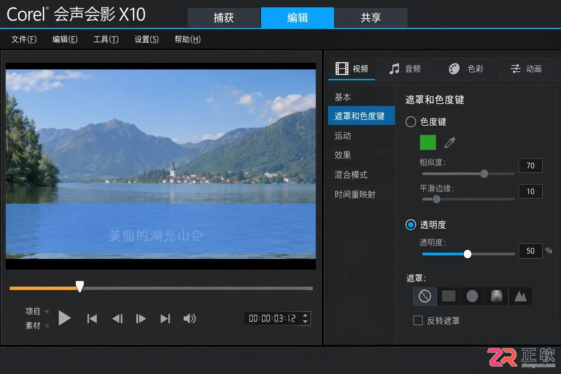
Task: Select 效果 in the options list
Action: click(361, 155)
